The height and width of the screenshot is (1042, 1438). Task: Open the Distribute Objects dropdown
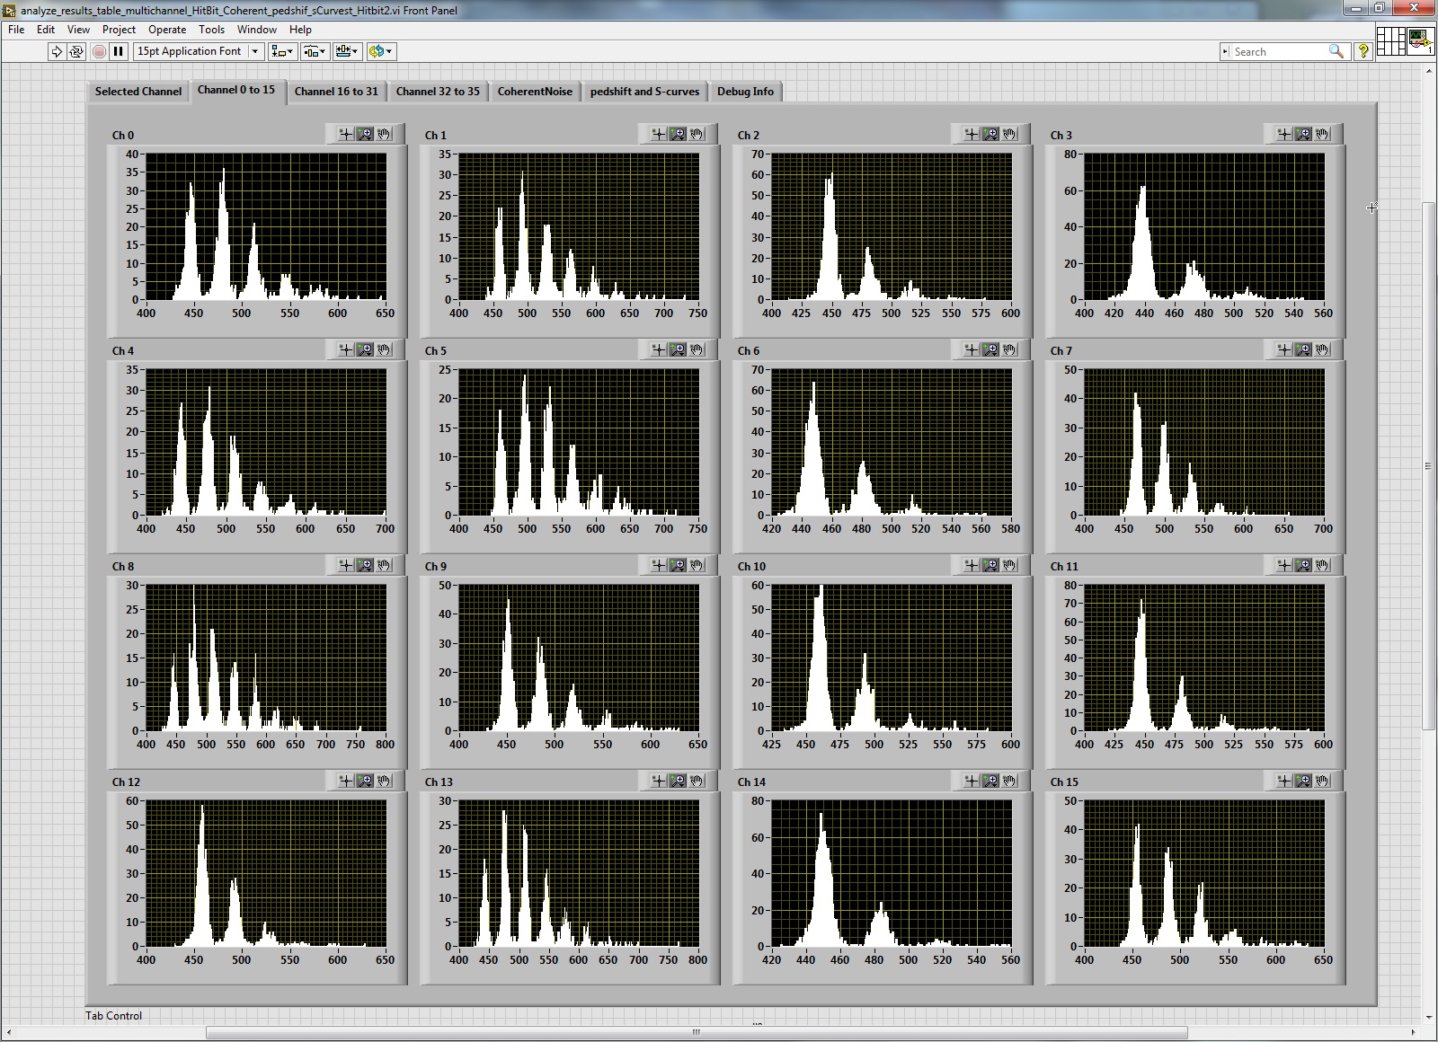tap(315, 51)
